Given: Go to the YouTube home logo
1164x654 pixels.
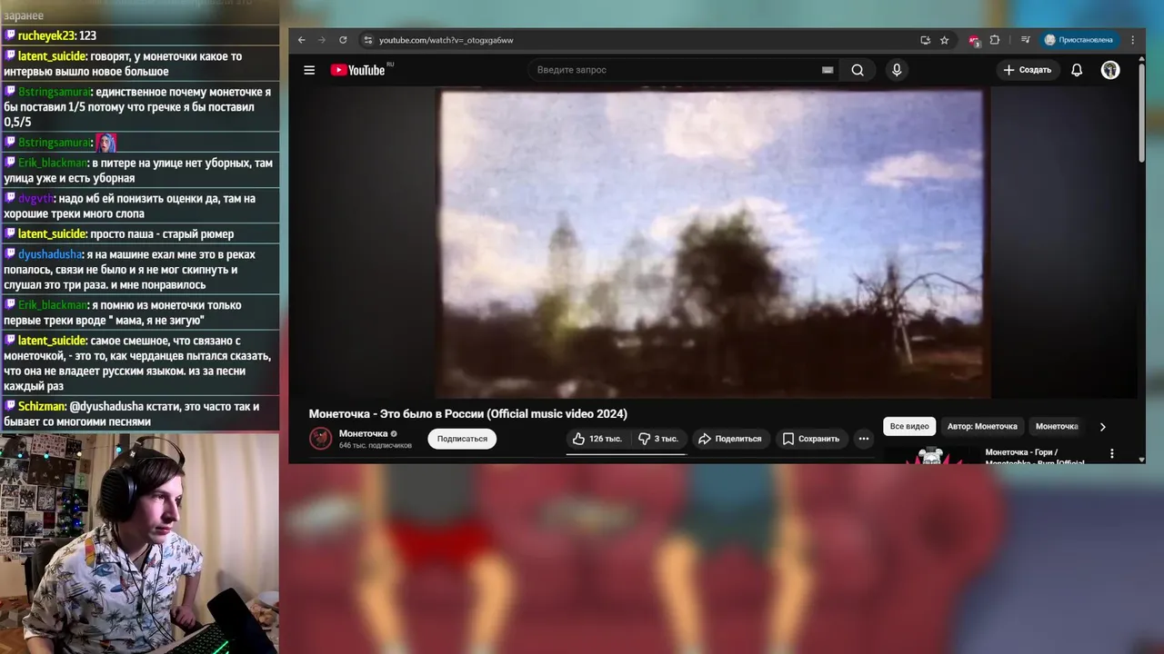Looking at the screenshot, I should click(x=358, y=70).
